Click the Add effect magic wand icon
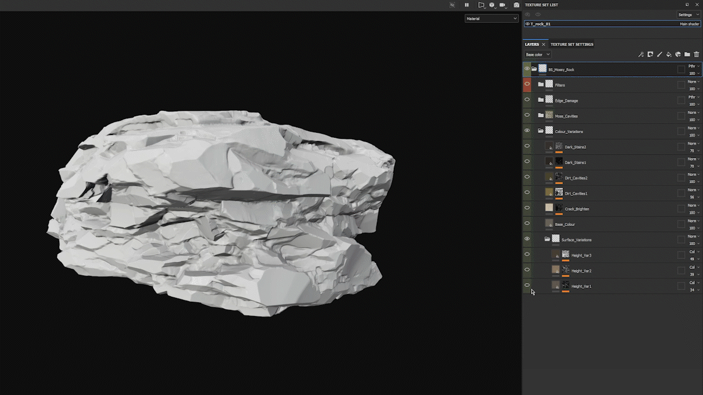This screenshot has height=395, width=703. (641, 54)
